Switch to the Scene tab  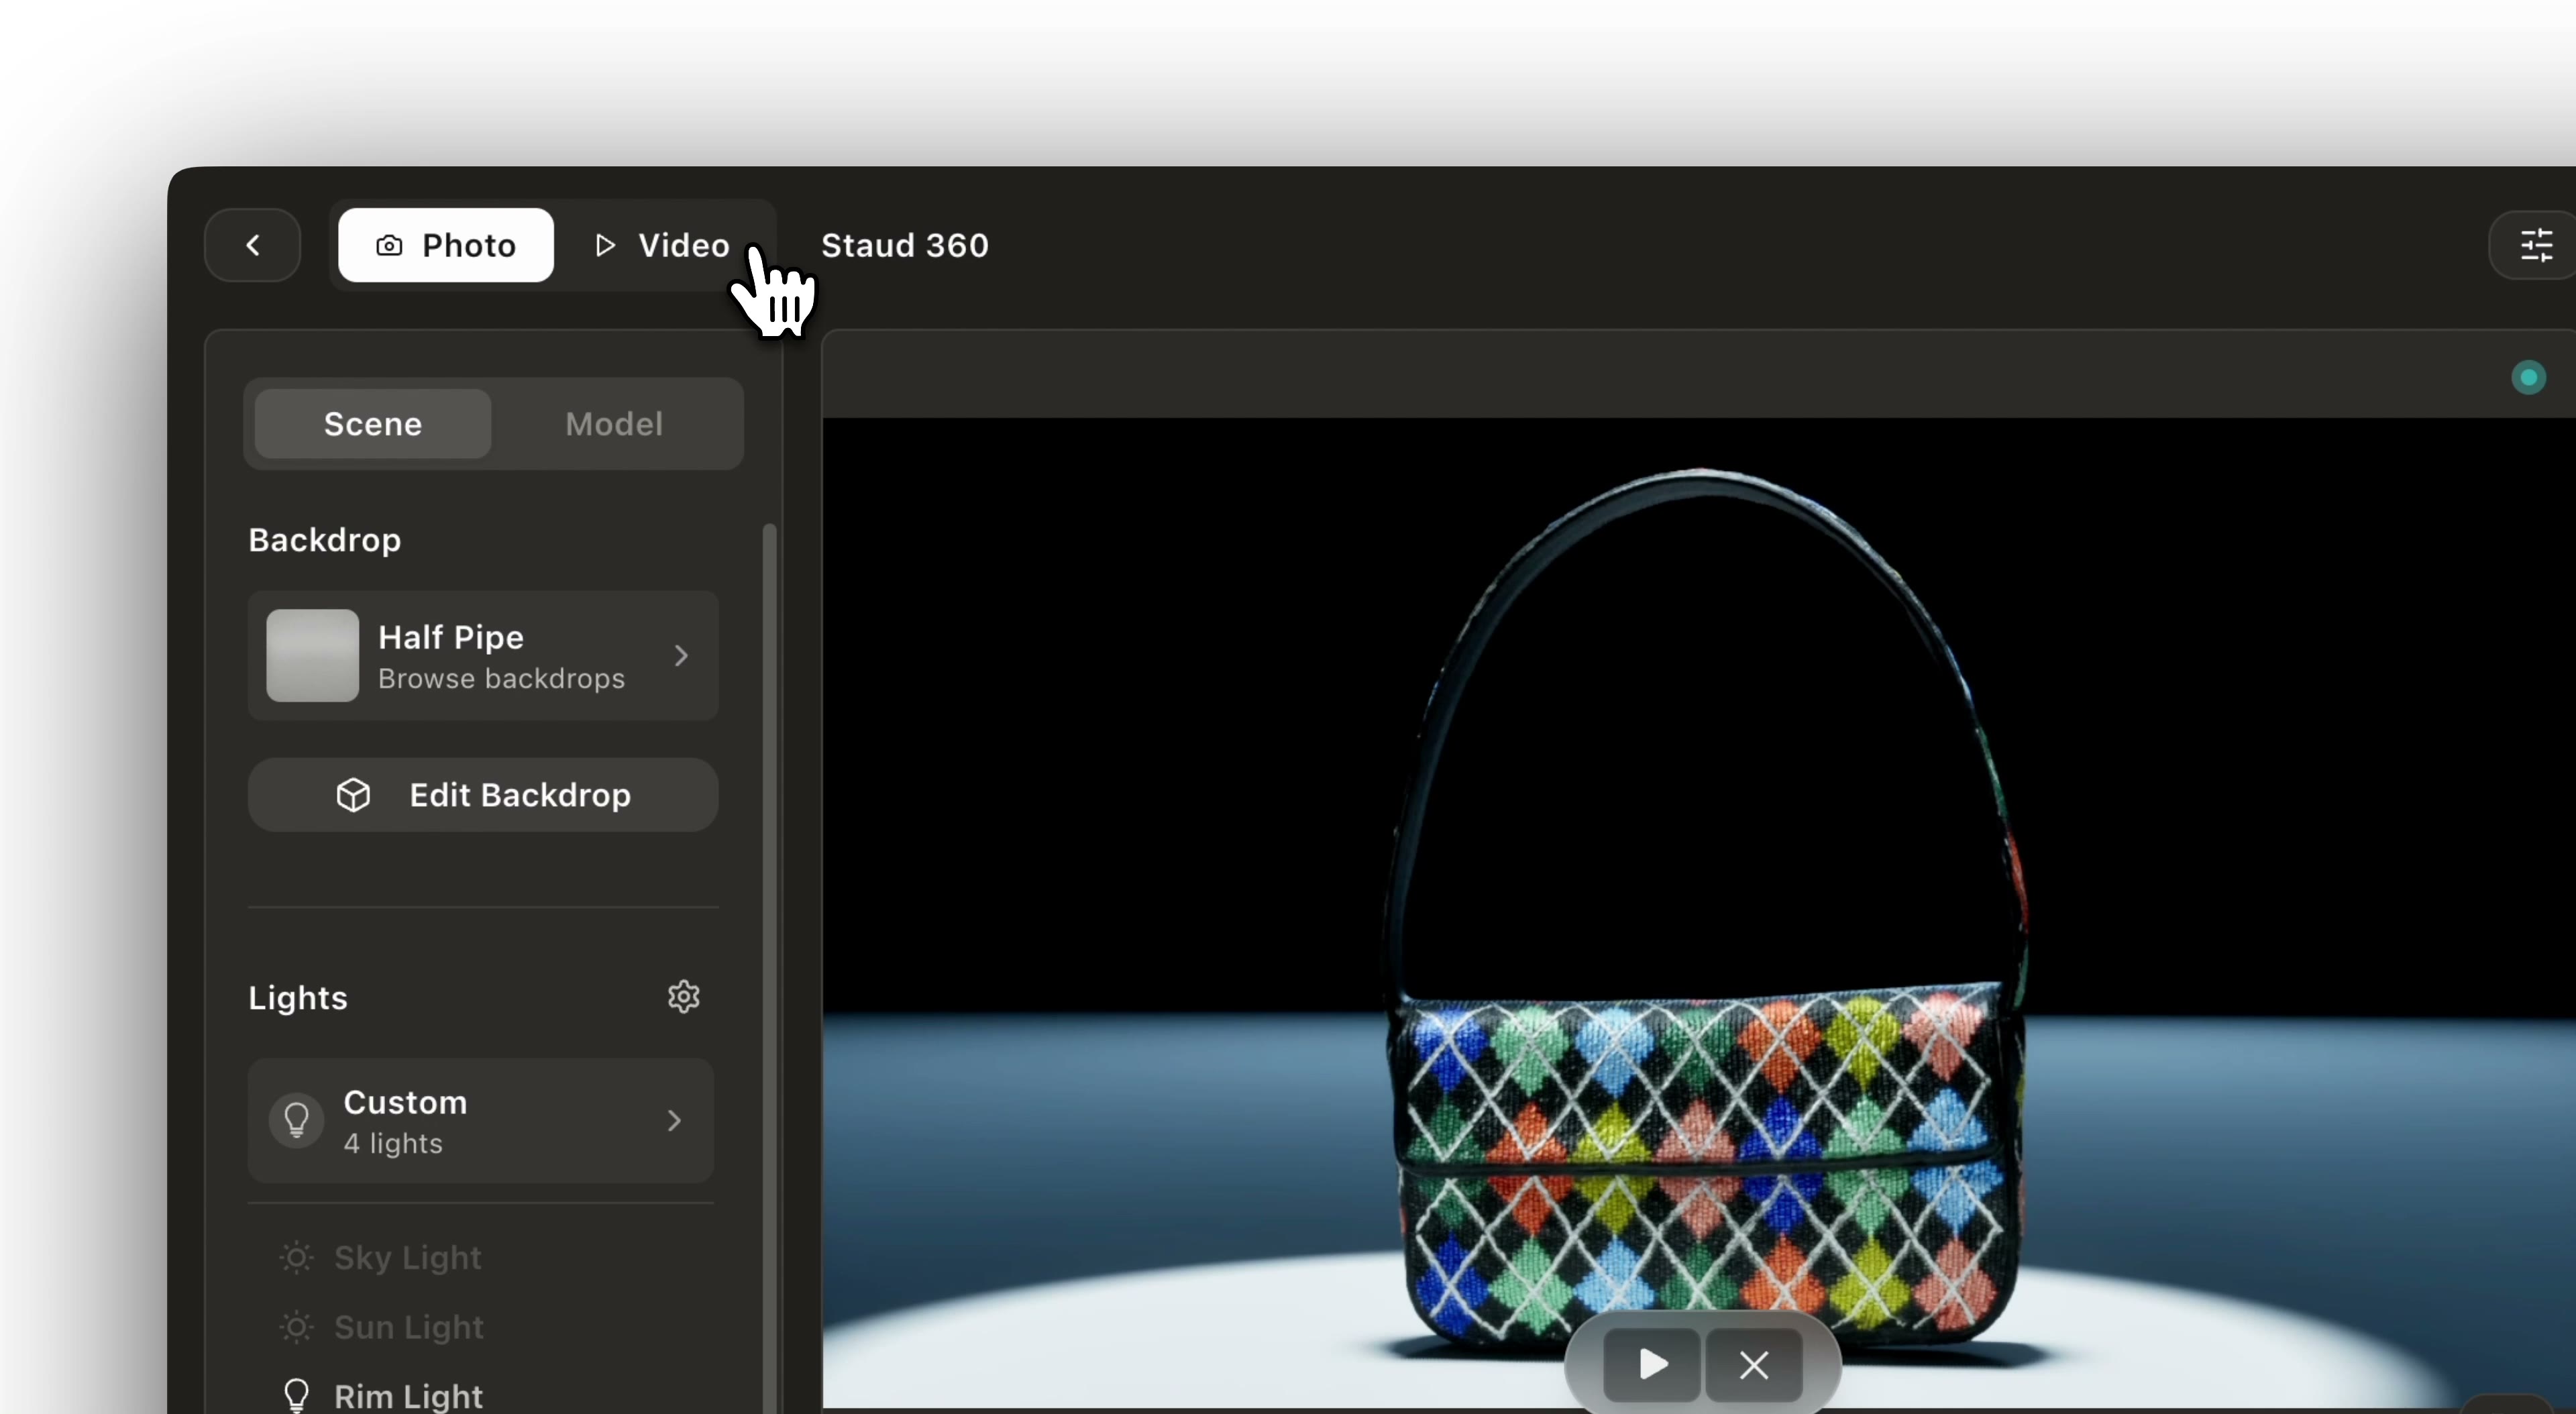[372, 423]
